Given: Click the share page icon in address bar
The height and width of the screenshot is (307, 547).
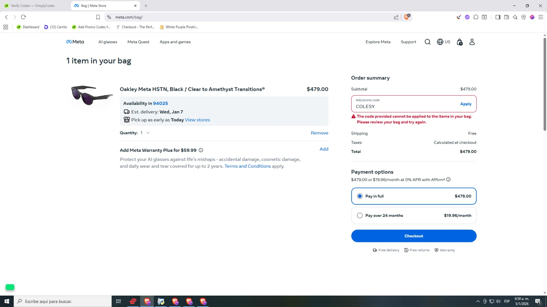Looking at the screenshot, I should pyautogui.click(x=396, y=17).
